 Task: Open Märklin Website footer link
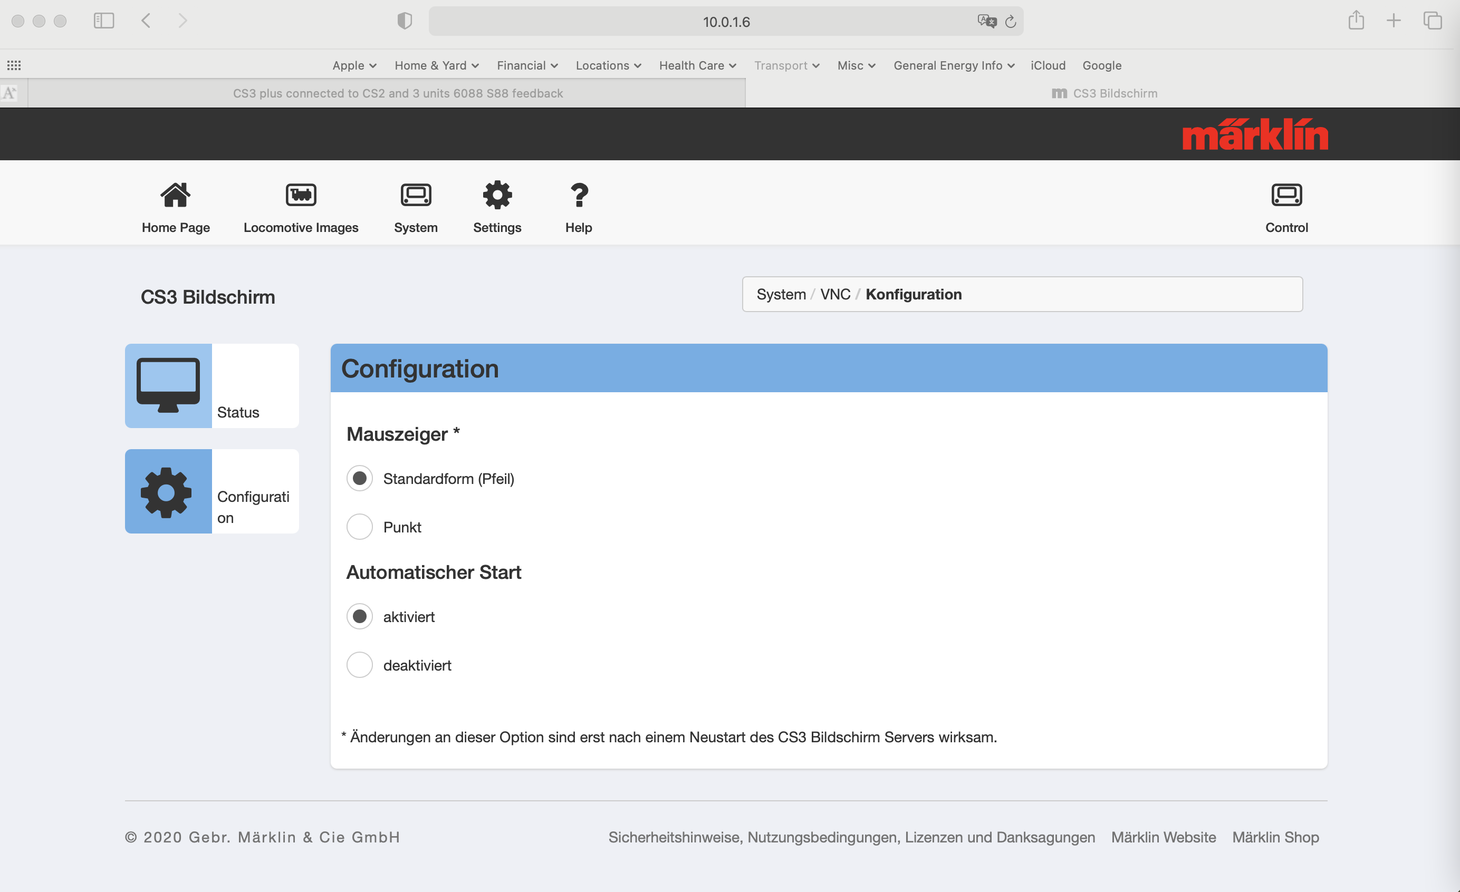[x=1163, y=837]
